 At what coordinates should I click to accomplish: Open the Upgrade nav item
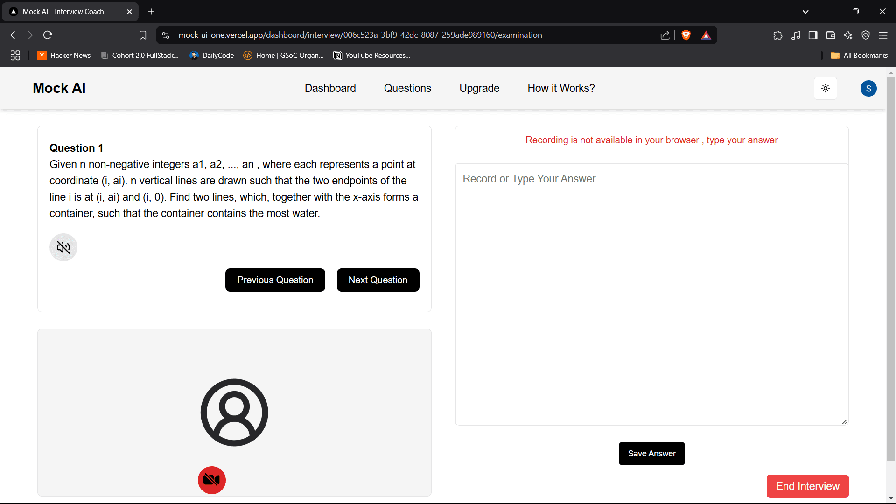click(x=479, y=88)
